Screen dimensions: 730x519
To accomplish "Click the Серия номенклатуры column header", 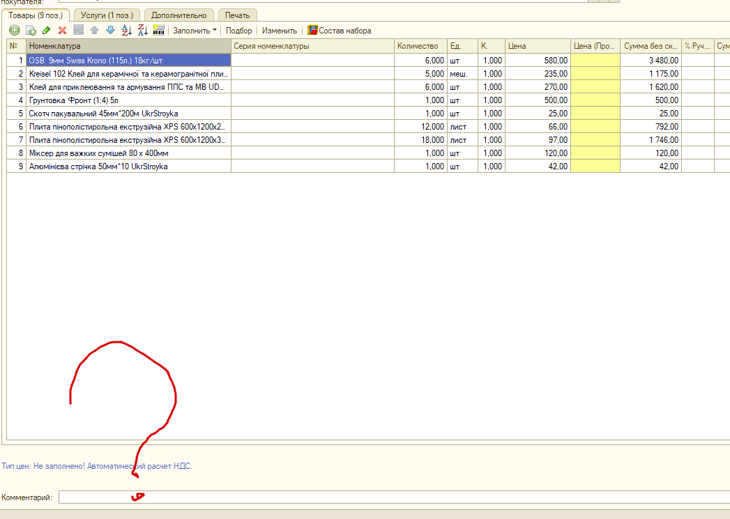I will pos(312,46).
